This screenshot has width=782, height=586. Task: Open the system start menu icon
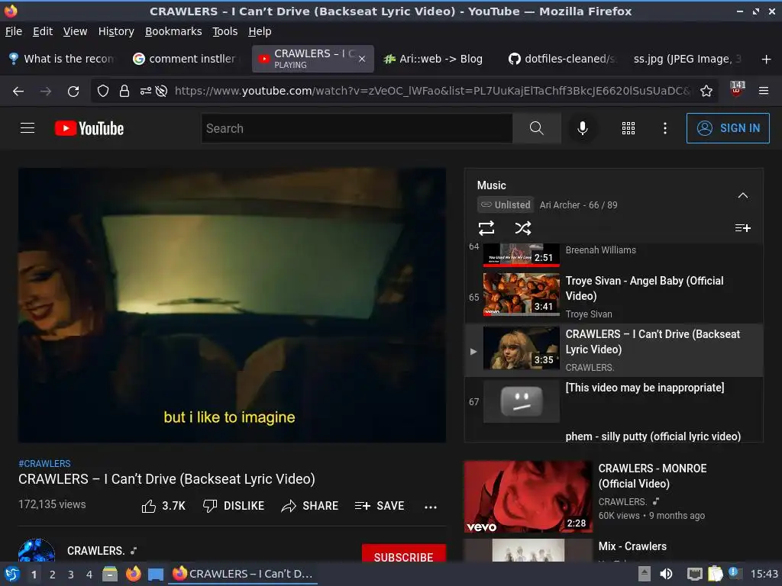pos(12,574)
